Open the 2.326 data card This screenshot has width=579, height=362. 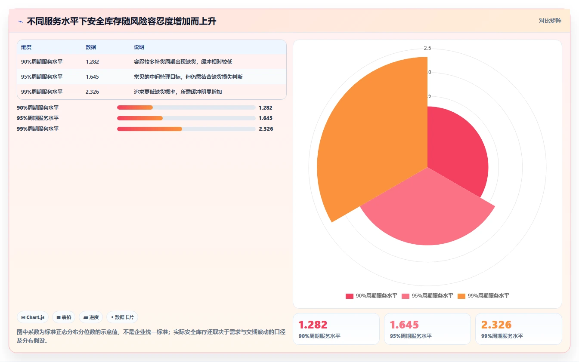point(519,329)
